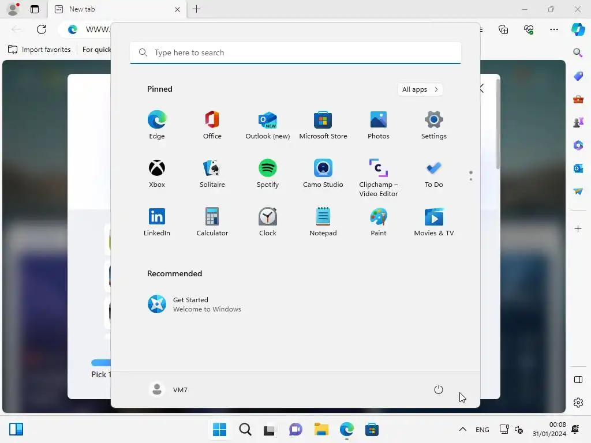
Task: Toggle the Edge sidebar visibility
Action: 578,380
